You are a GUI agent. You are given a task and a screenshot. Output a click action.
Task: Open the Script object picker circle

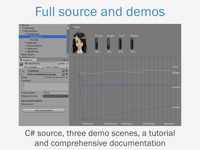click(x=67, y=77)
